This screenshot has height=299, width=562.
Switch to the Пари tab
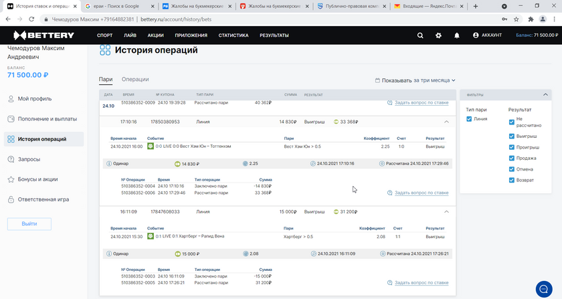pyautogui.click(x=106, y=80)
